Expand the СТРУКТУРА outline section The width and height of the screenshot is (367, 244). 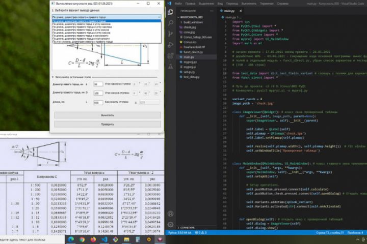tap(188, 228)
